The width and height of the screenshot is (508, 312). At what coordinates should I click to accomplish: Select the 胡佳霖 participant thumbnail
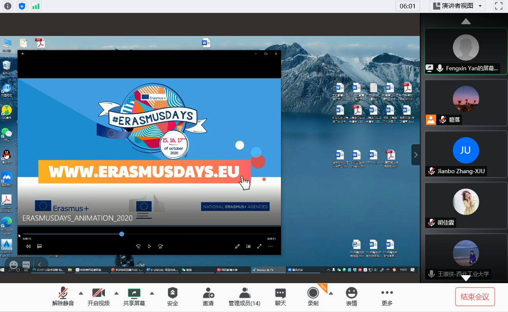pyautogui.click(x=466, y=206)
